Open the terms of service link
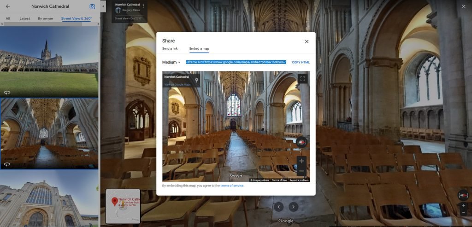 coord(232,186)
